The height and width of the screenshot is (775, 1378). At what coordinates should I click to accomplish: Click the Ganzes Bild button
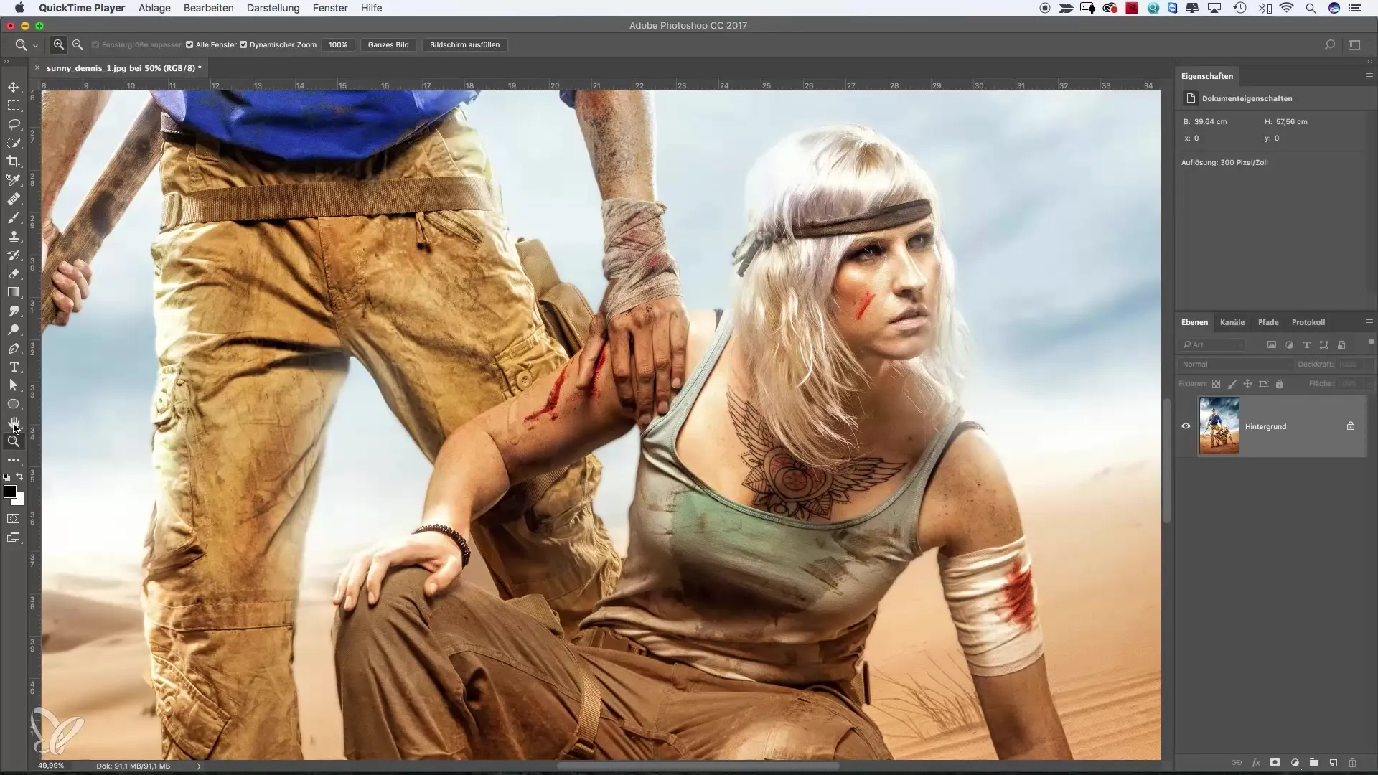pyautogui.click(x=388, y=44)
